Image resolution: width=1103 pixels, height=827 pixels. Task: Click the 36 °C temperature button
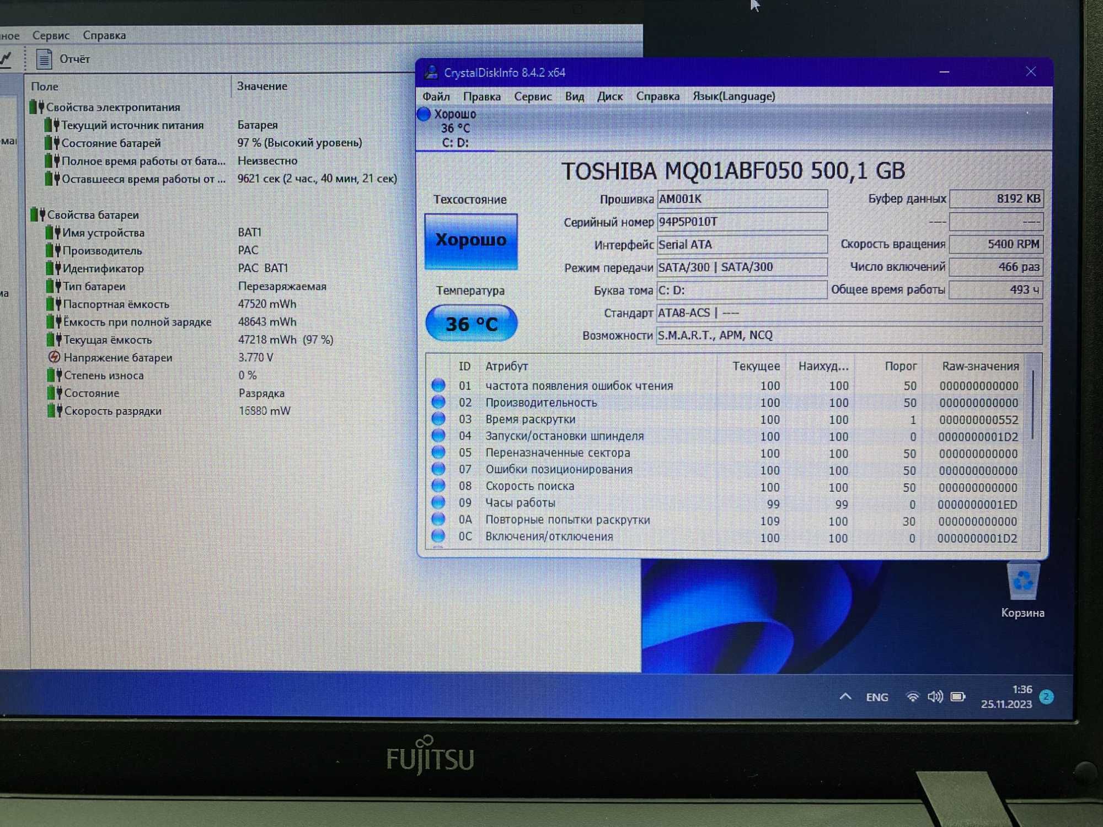472,323
